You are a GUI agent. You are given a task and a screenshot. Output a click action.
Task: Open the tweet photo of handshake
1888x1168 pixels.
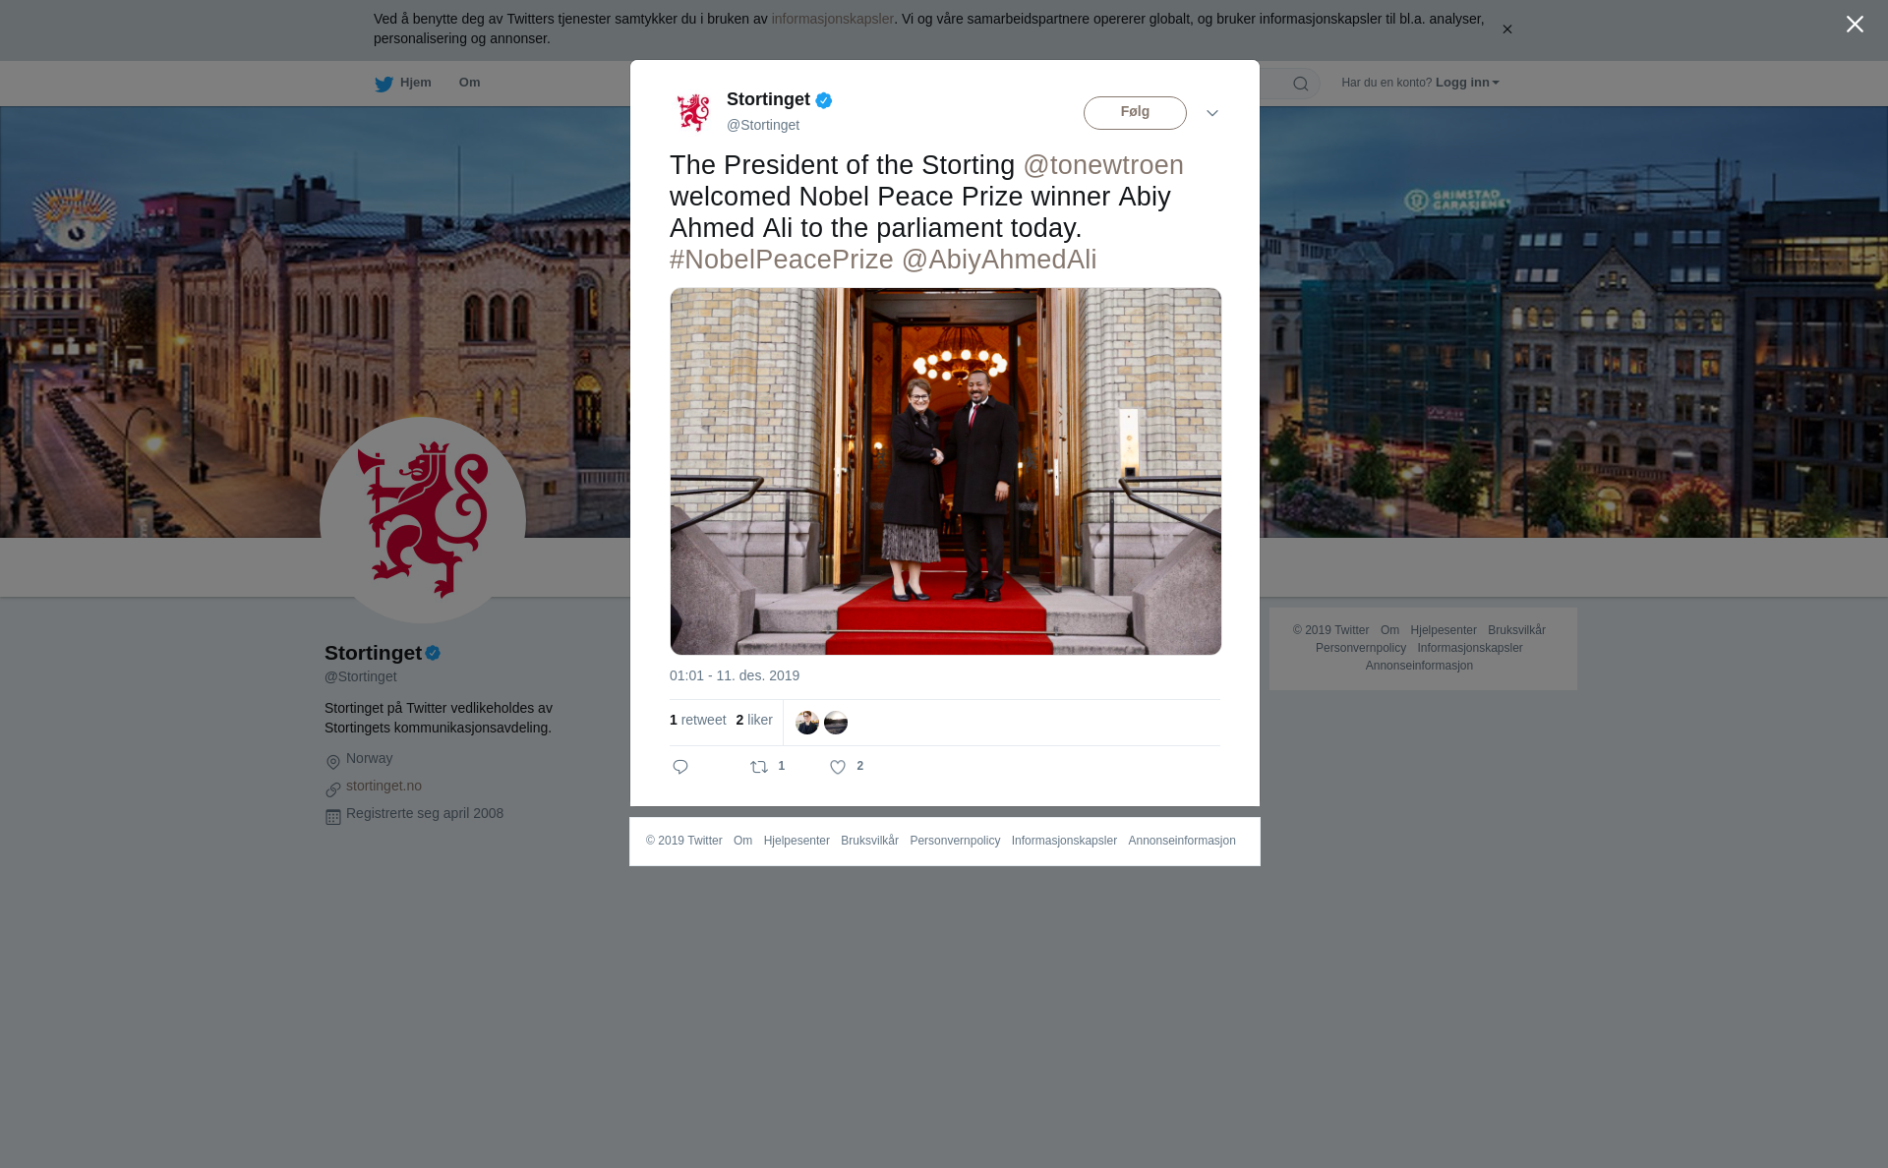946,471
